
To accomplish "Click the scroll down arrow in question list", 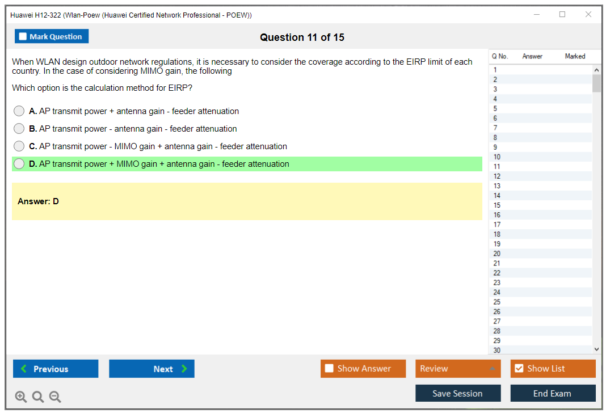I will pos(596,350).
